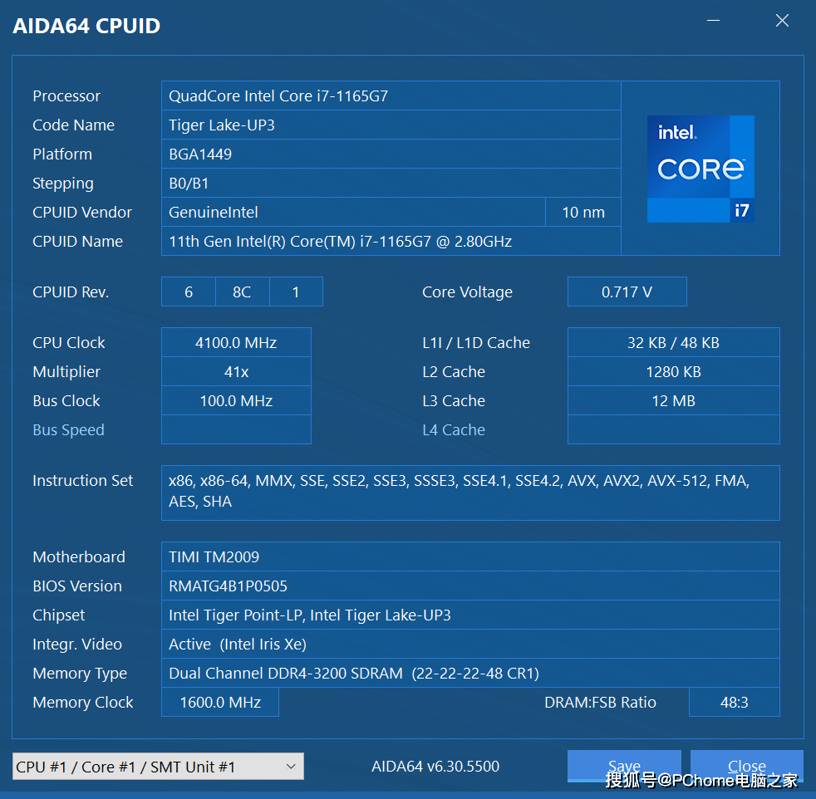This screenshot has height=799, width=816.
Task: Click the empty Bus Speed field
Action: point(236,429)
